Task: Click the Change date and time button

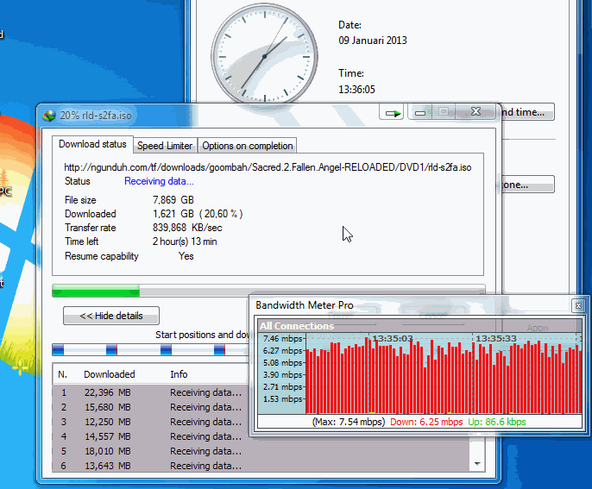Action: 526,112
